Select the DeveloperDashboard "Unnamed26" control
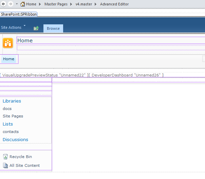 126,75
